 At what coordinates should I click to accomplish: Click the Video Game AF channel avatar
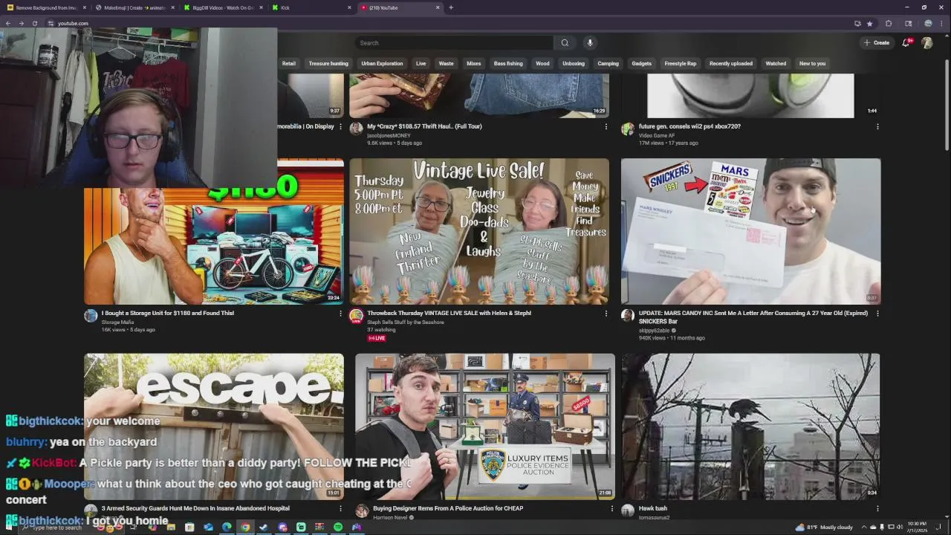pos(628,129)
